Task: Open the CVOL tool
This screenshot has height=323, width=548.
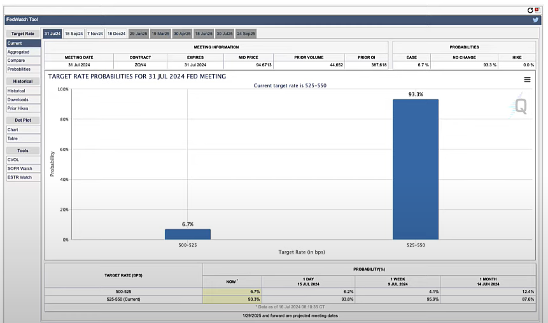Action: click(13, 160)
